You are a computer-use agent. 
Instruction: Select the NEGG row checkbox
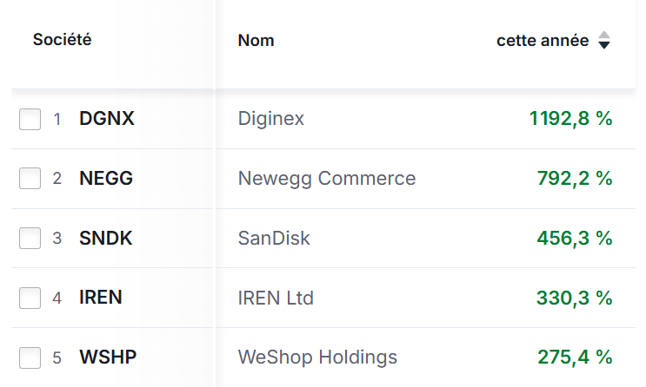click(30, 179)
